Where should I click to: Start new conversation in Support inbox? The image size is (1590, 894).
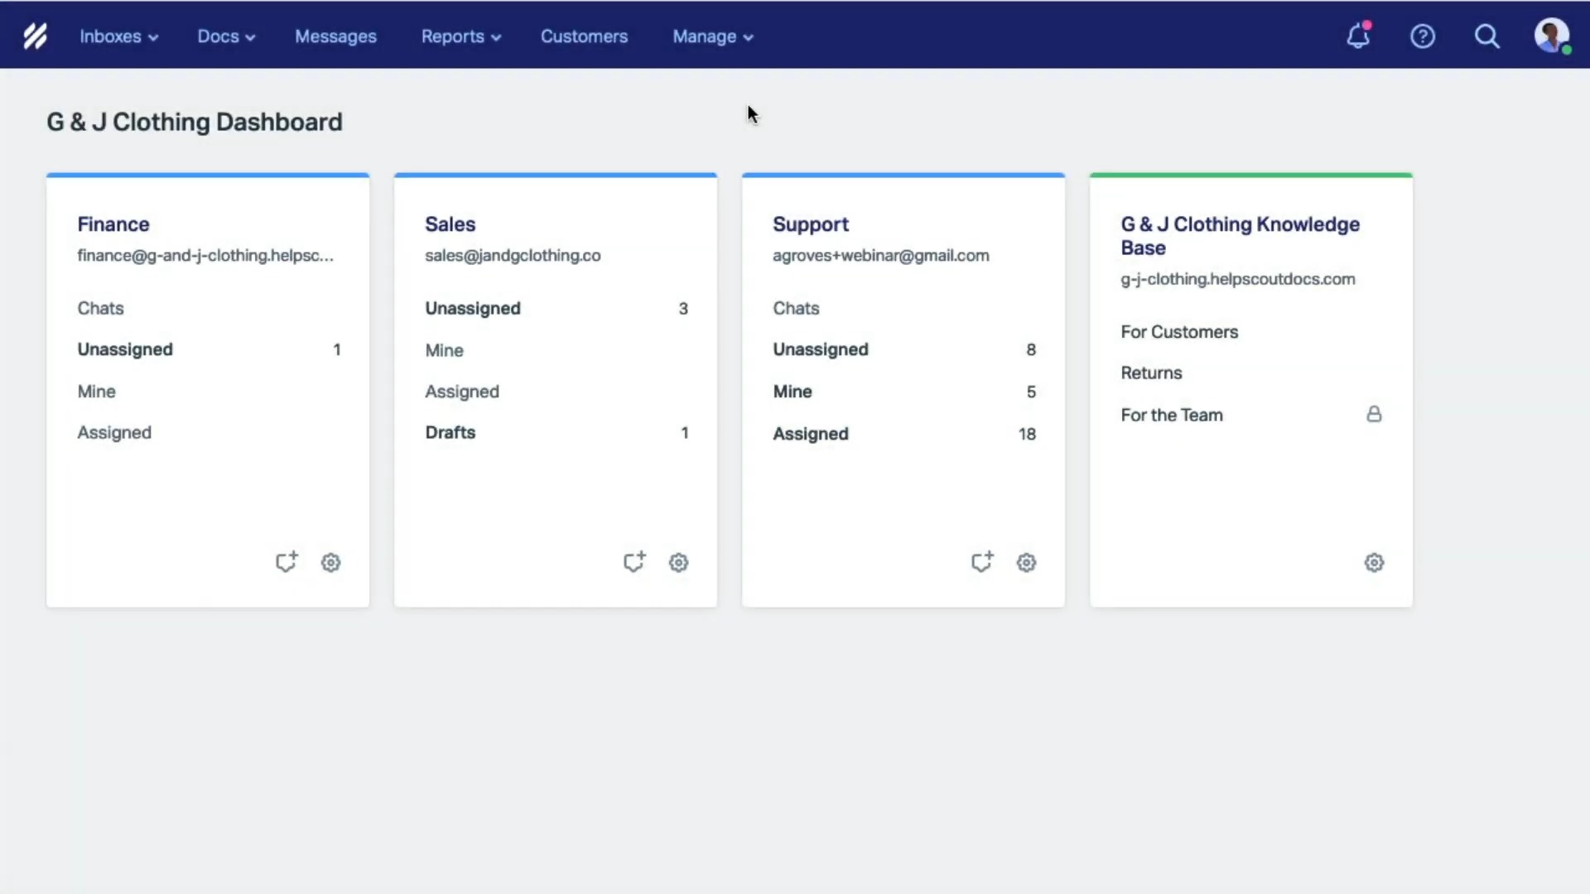(x=982, y=562)
